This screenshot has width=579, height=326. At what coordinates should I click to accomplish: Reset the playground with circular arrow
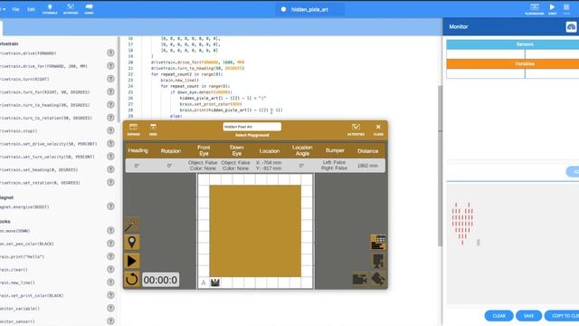tap(131, 280)
